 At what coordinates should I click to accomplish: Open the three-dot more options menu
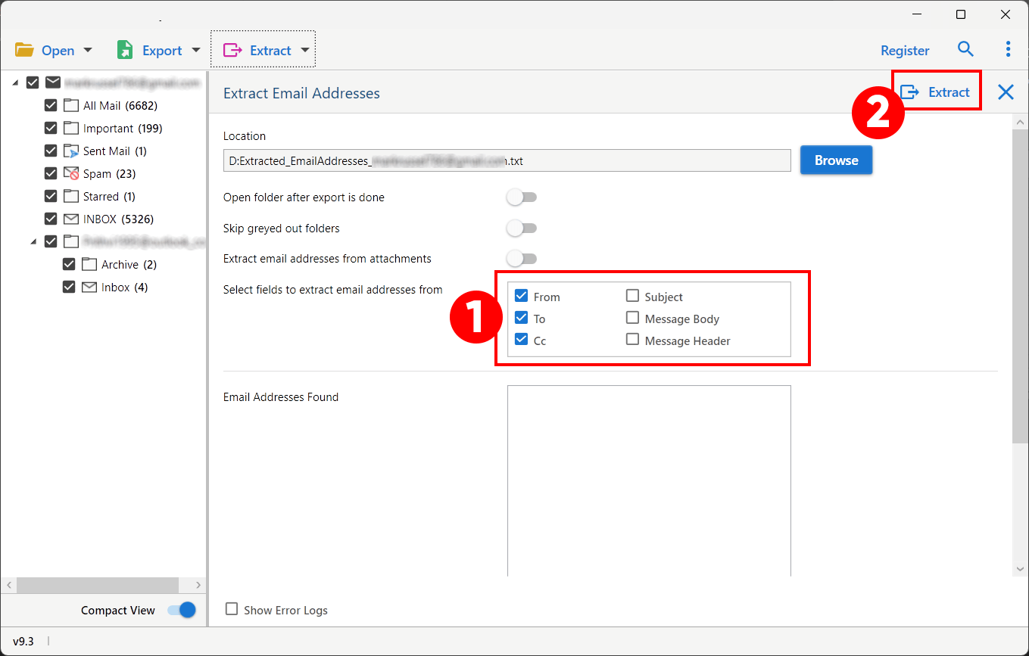pyautogui.click(x=1008, y=49)
